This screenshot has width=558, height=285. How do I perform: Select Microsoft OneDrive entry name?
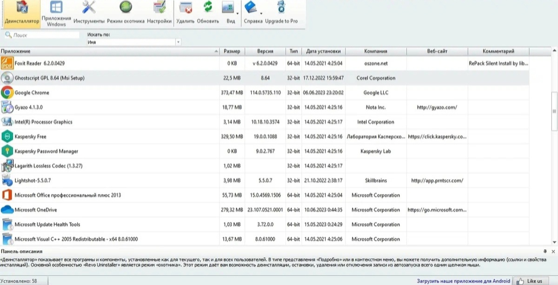(36, 210)
